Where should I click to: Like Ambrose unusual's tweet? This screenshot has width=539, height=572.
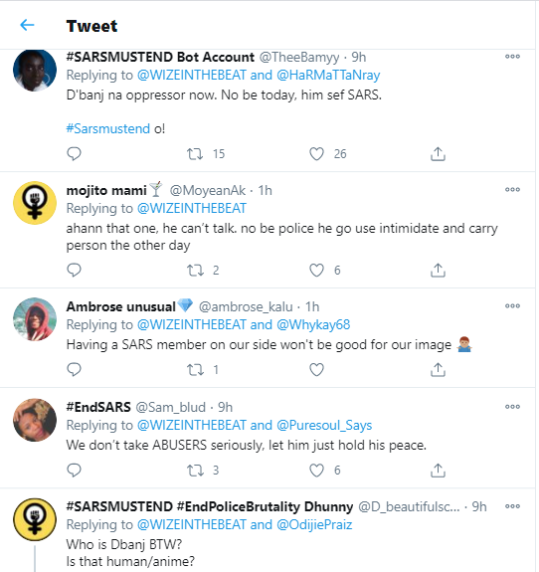[316, 369]
